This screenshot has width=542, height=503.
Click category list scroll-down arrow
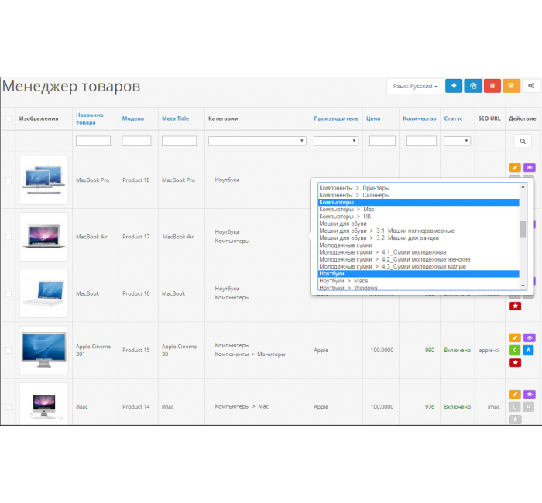click(523, 286)
